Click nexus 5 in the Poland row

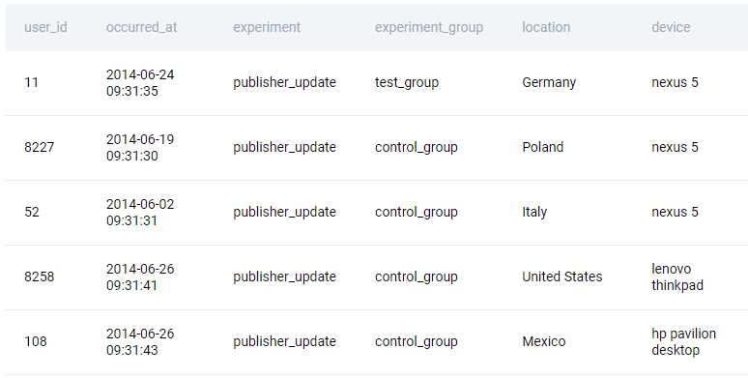[675, 147]
